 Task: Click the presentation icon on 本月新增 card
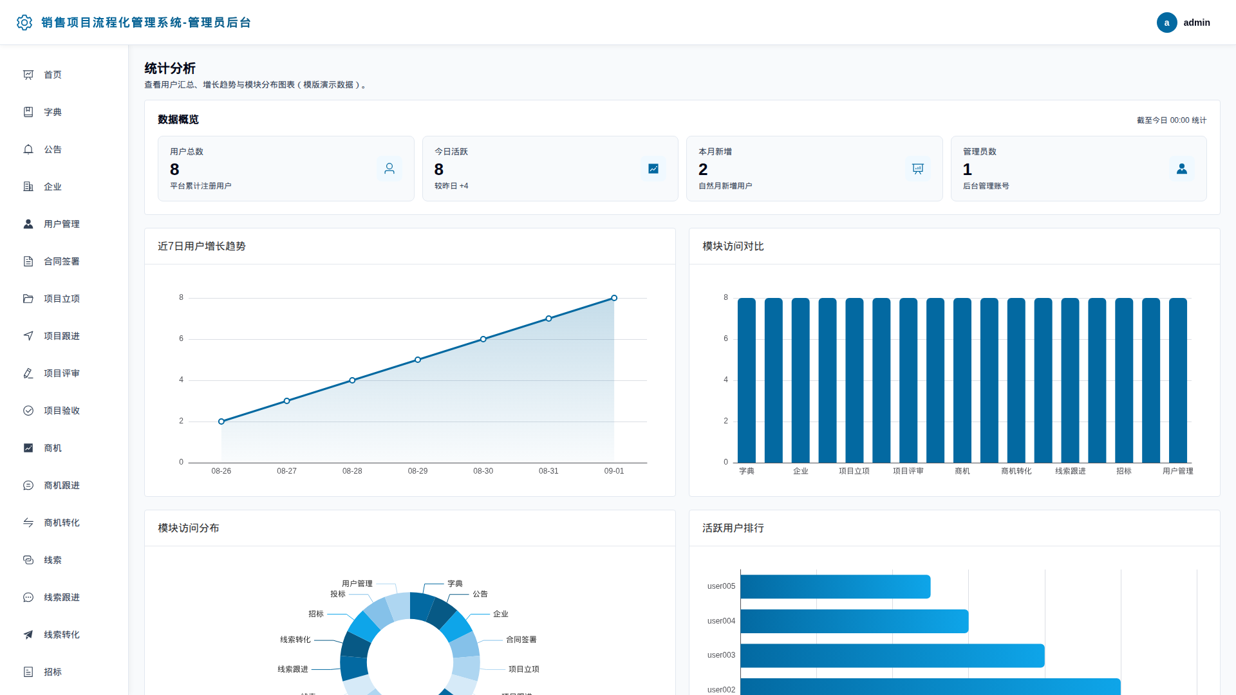(918, 169)
